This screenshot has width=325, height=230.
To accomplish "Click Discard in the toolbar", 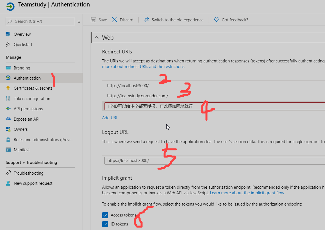I will (x=123, y=20).
